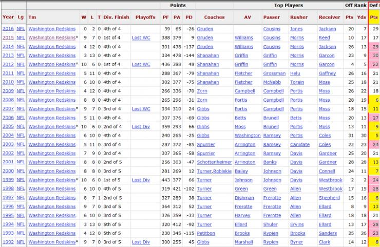Click Lost WC playoff link for 2007
The width and height of the screenshot is (380, 247).
141,109
